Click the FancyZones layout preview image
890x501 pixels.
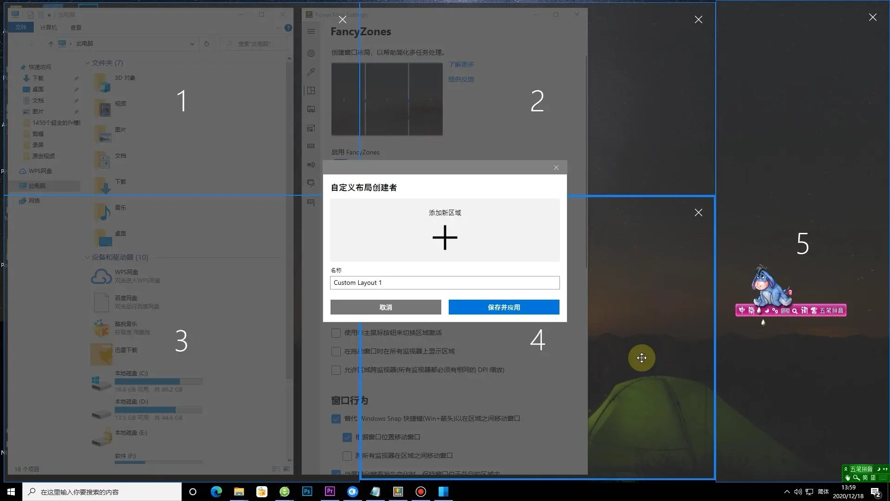[387, 99]
